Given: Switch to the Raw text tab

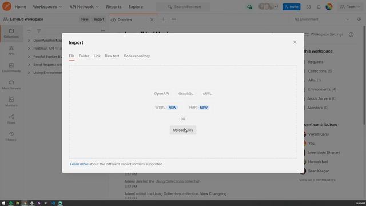Looking at the screenshot, I should coord(112,56).
